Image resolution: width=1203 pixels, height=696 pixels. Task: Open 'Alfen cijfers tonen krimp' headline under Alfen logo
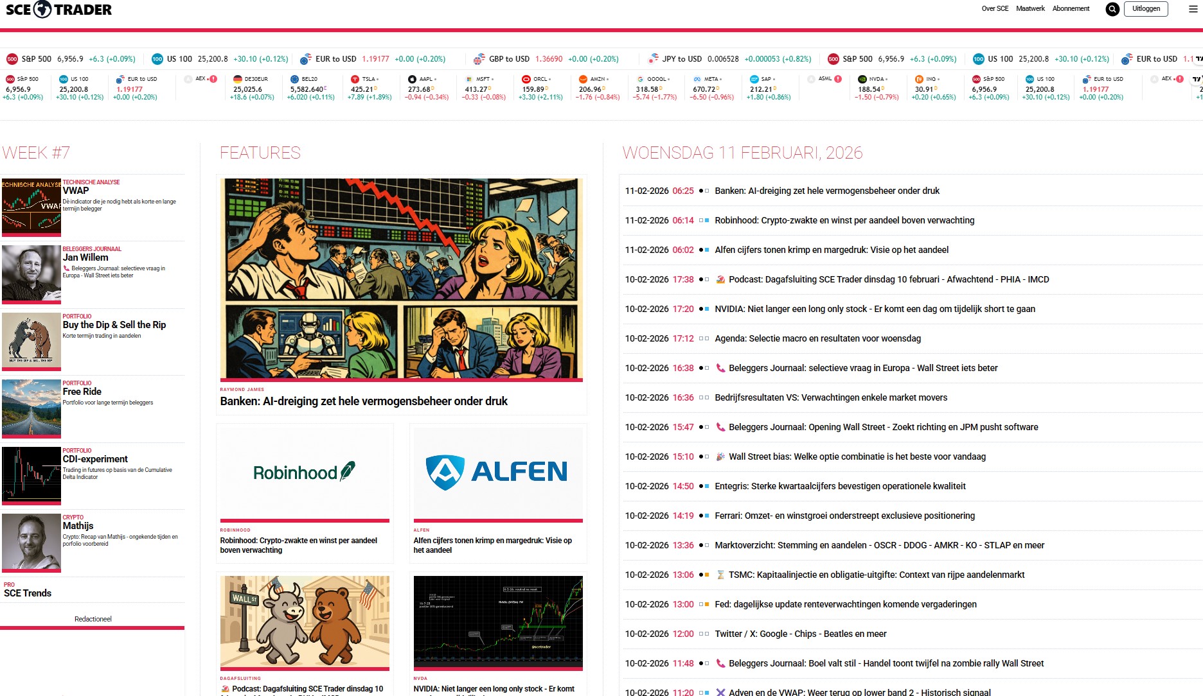493,545
